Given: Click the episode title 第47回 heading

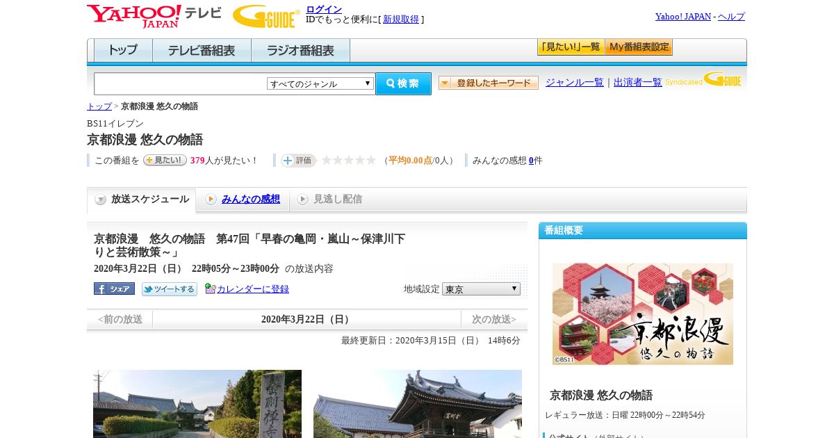Looking at the screenshot, I should pyautogui.click(x=250, y=245).
